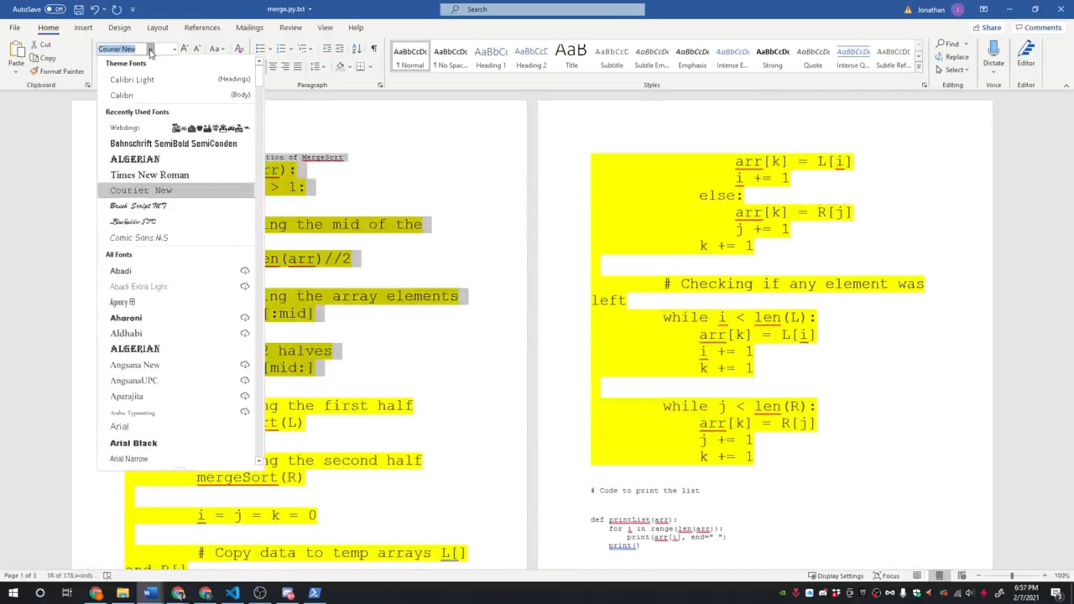Image resolution: width=1074 pixels, height=604 pixels.
Task: Open the Mailings ribbon tab
Action: [x=249, y=28]
